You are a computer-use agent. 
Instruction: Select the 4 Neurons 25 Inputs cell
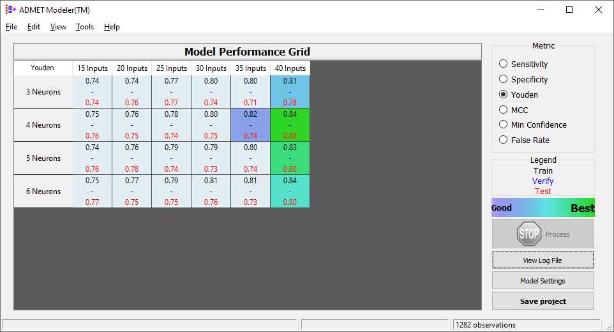171,125
